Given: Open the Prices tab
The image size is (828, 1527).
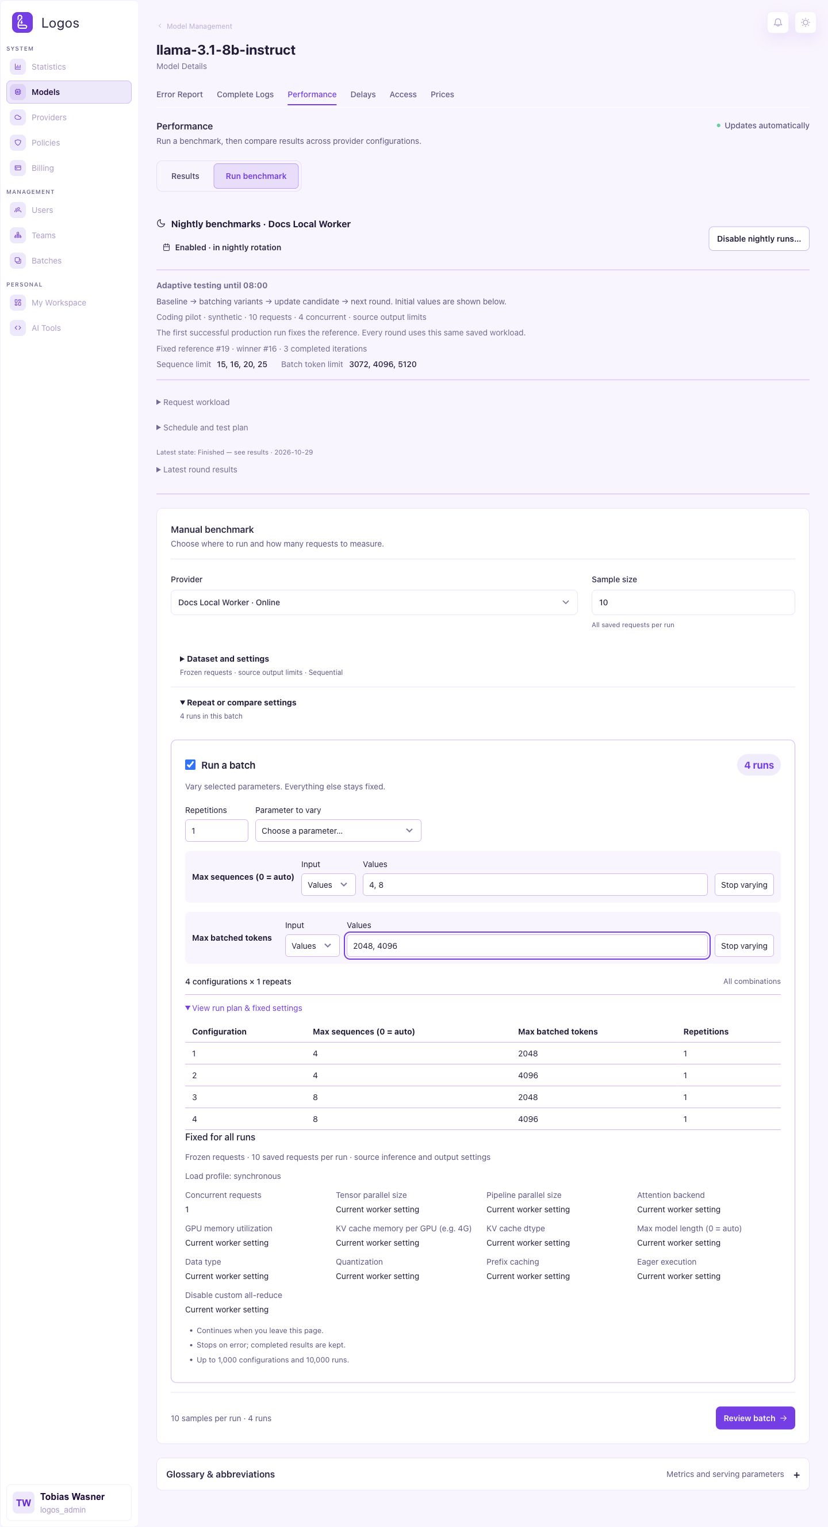Looking at the screenshot, I should pyautogui.click(x=442, y=94).
